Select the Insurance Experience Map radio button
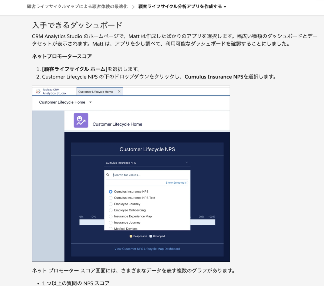The width and height of the screenshot is (324, 286). 110,216
